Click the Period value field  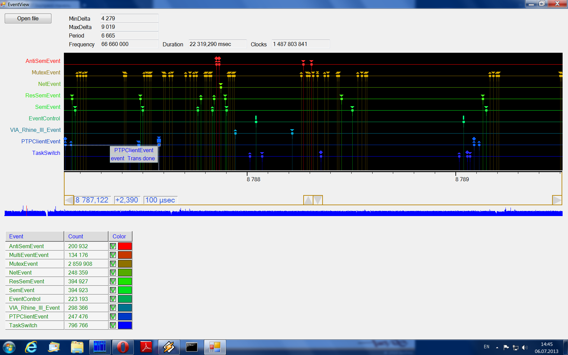tap(129, 35)
